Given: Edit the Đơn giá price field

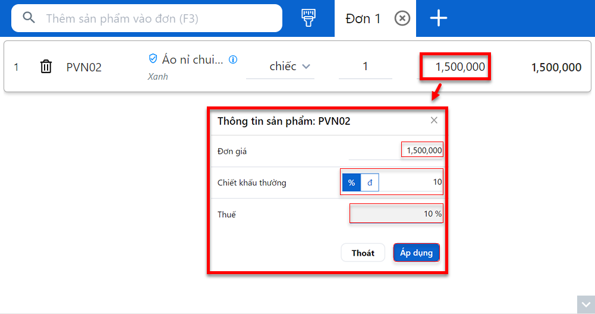Looking at the screenshot, I should 423,151.
